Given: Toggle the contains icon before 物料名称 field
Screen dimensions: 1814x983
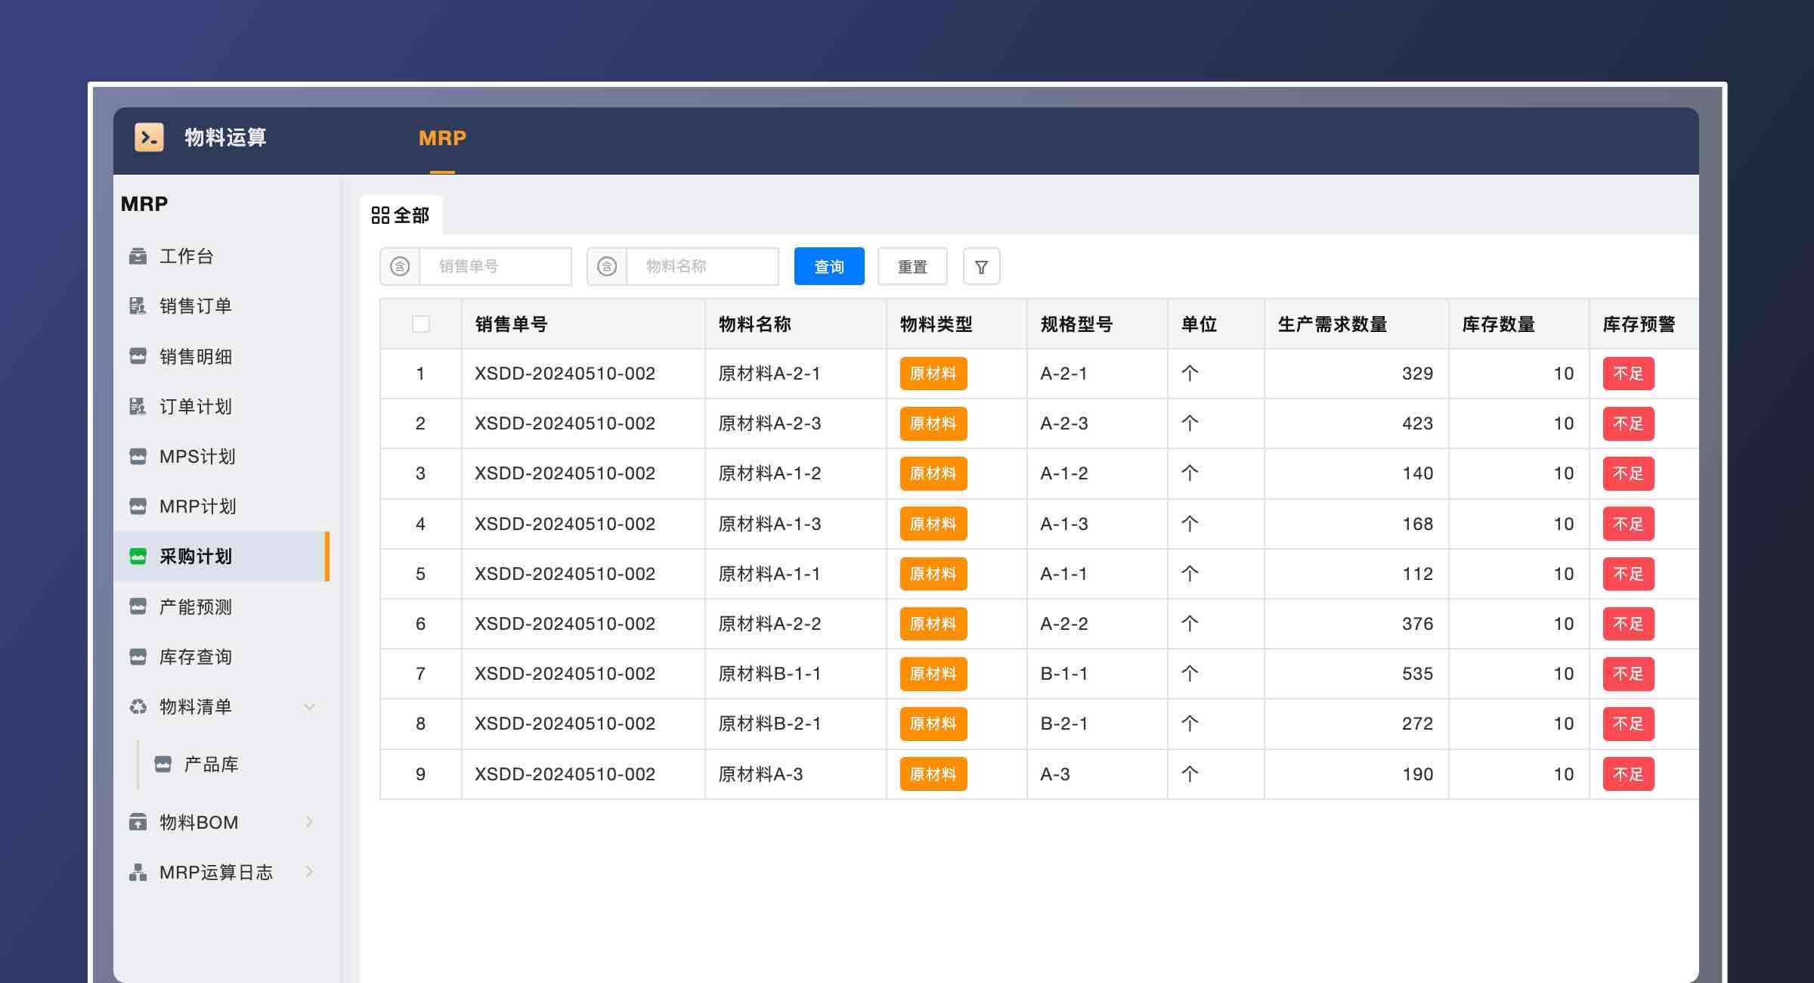Looking at the screenshot, I should [x=607, y=265].
